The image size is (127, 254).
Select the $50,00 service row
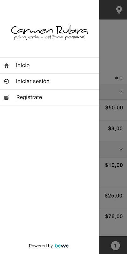tap(113, 110)
